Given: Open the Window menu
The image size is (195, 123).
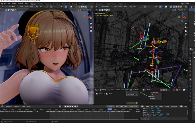Looking at the screenshot, I should 20,4.
